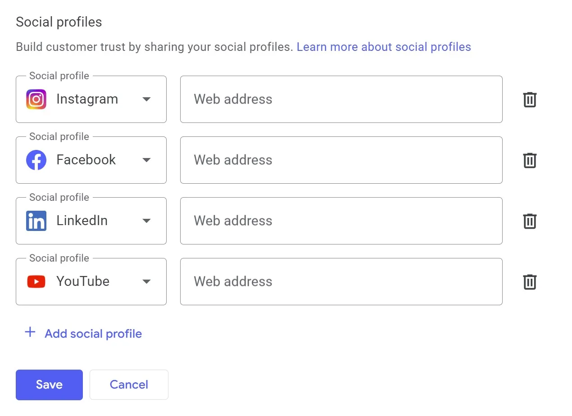
Task: Open the Instagram profile type dropdown
Action: 146,99
